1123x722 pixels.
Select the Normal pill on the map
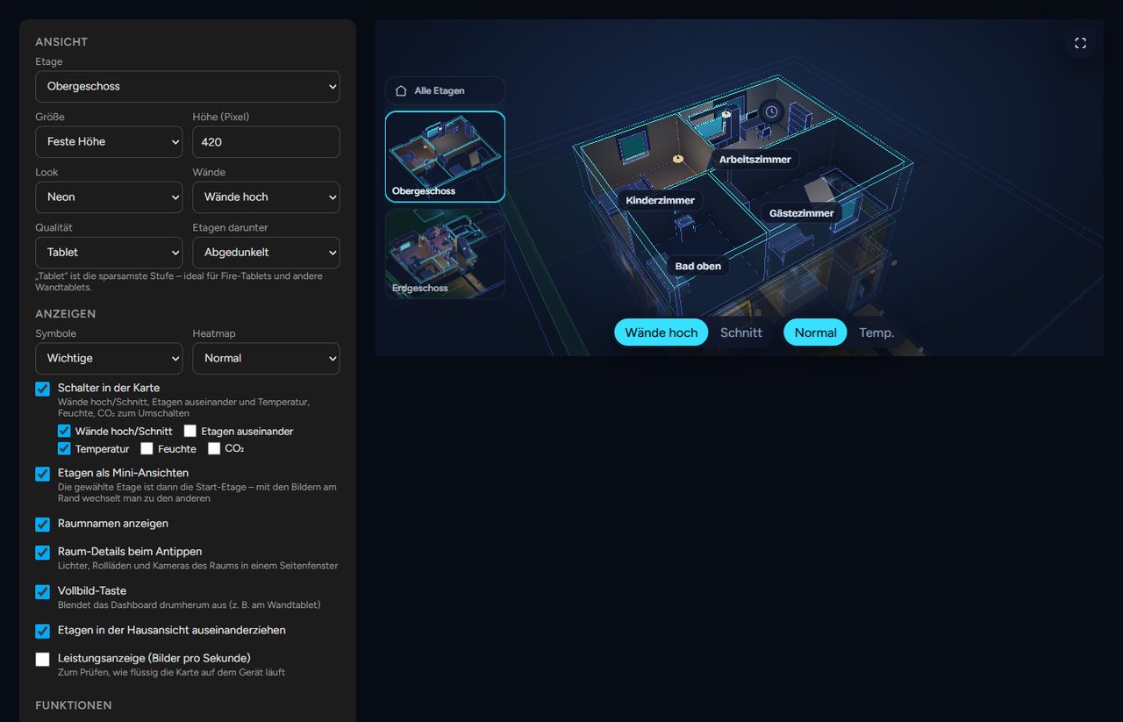tap(815, 332)
